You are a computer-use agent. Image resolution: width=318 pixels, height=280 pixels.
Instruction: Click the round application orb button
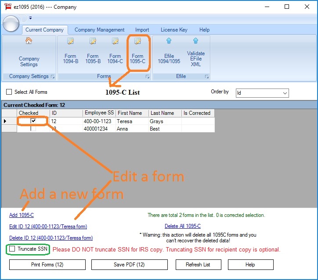tap(11, 24)
